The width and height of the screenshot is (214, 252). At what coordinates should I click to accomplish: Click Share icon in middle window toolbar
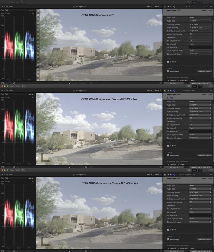[x=211, y=86]
